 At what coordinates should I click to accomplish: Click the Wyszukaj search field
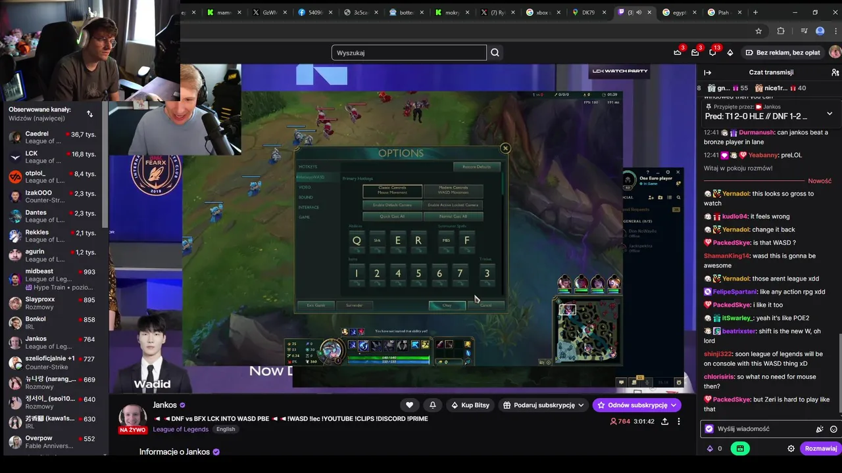click(x=409, y=53)
